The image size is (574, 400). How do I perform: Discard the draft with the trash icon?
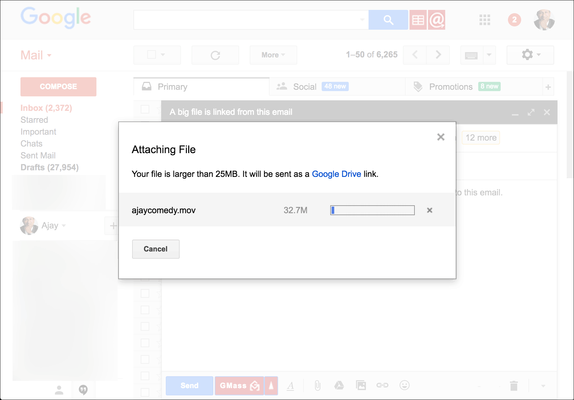pyautogui.click(x=514, y=385)
